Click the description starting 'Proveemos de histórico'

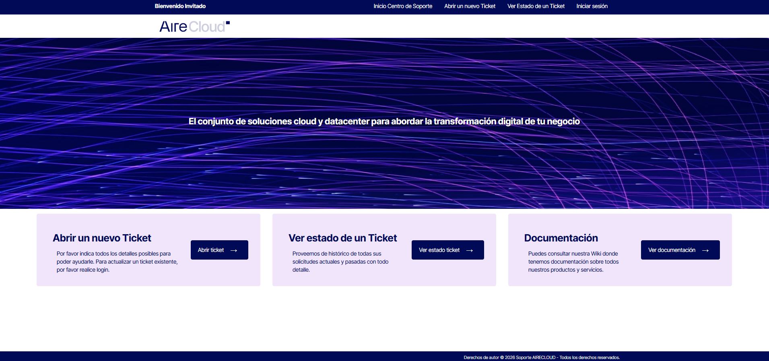click(x=340, y=262)
